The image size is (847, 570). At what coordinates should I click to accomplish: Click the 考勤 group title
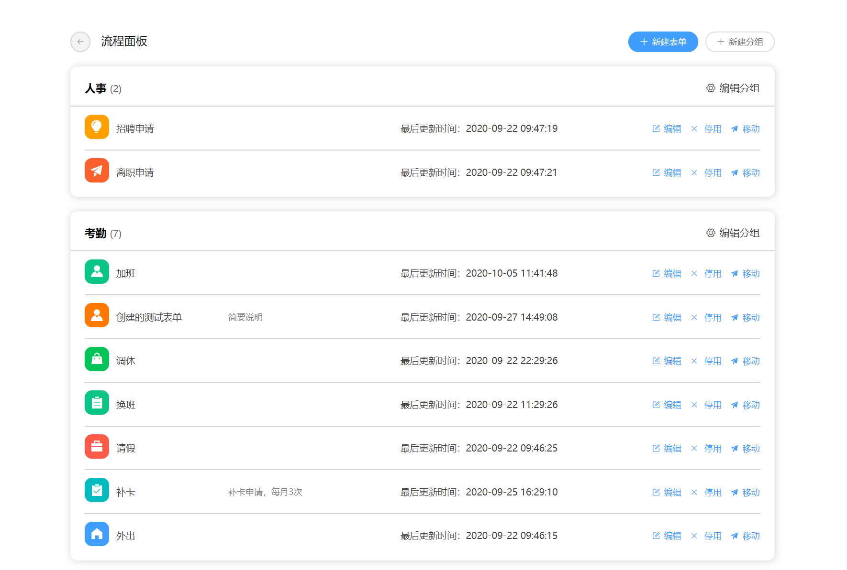[96, 234]
